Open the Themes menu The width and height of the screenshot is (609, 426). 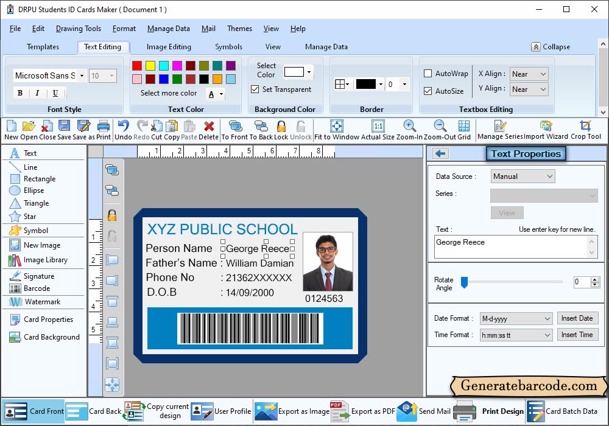coord(239,29)
